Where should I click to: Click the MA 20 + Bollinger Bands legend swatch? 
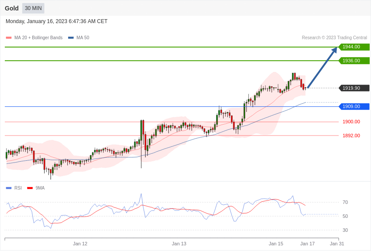9,38
